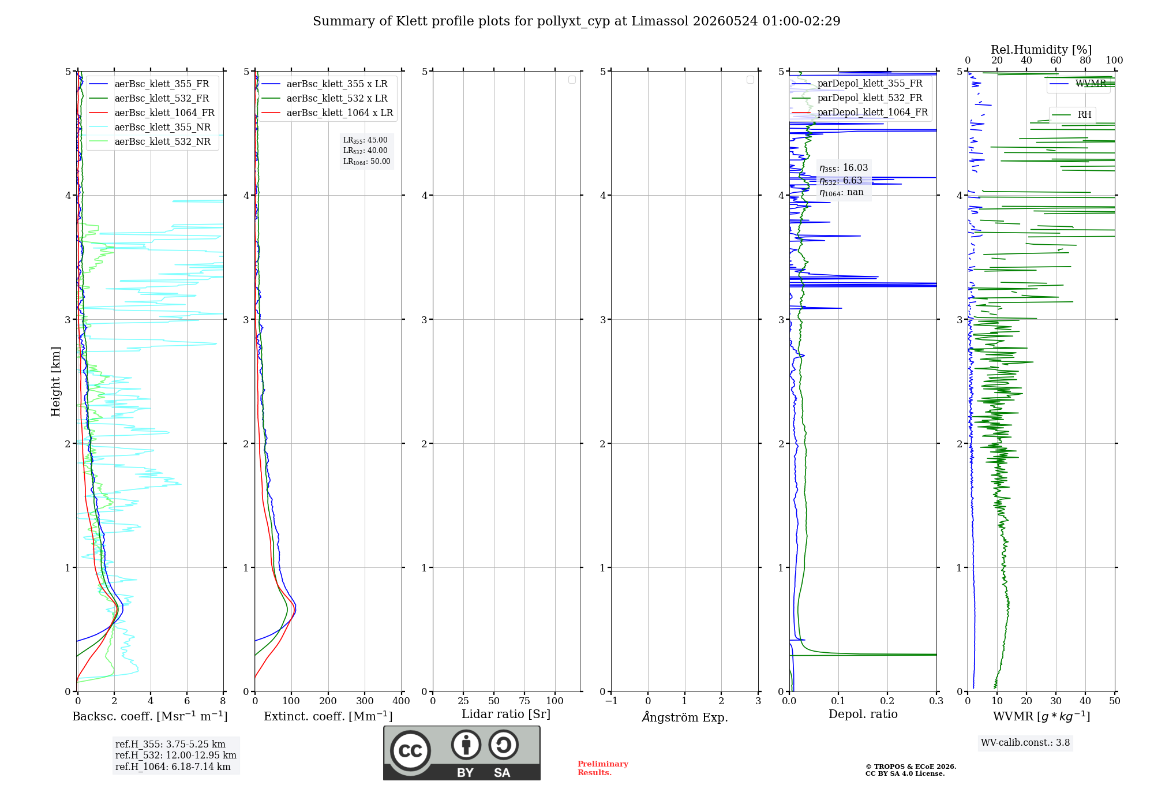Click the 'Backsc. coeff.' x-axis label
Image resolution: width=1154 pixels, height=785 pixels.
pyautogui.click(x=150, y=716)
